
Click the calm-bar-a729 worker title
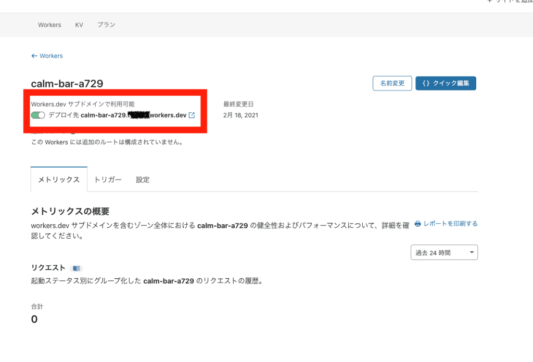click(x=67, y=84)
